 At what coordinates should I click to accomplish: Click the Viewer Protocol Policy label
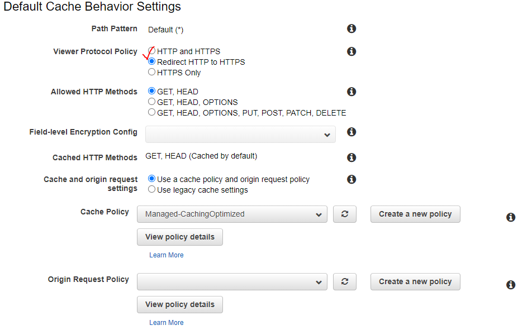(96, 51)
